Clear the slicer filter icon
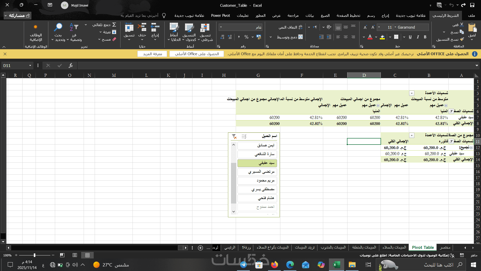This screenshot has height=271, width=481. point(234,136)
